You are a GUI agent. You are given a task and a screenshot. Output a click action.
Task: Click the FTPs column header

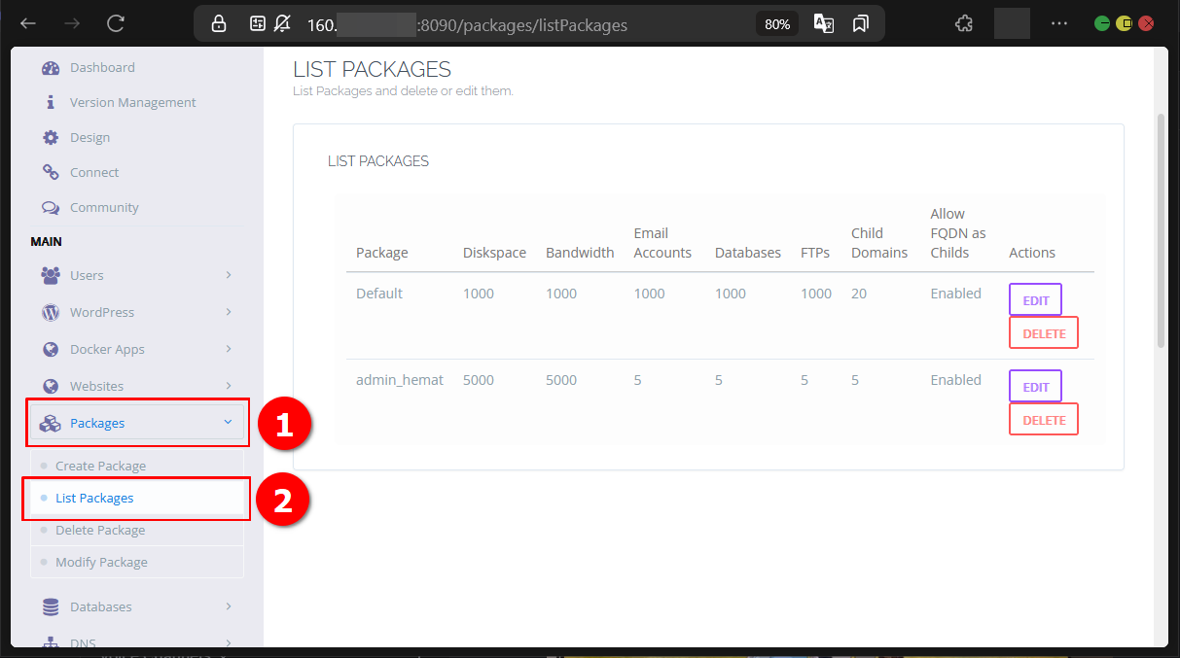click(x=815, y=253)
